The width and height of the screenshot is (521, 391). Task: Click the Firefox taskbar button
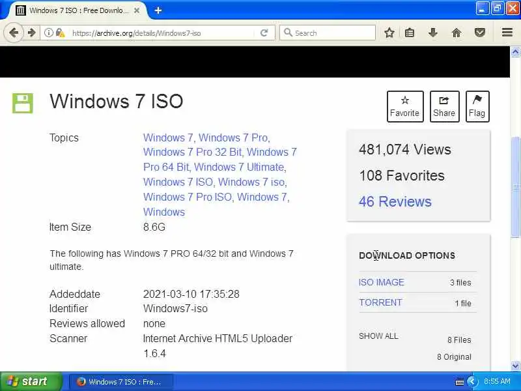click(121, 382)
